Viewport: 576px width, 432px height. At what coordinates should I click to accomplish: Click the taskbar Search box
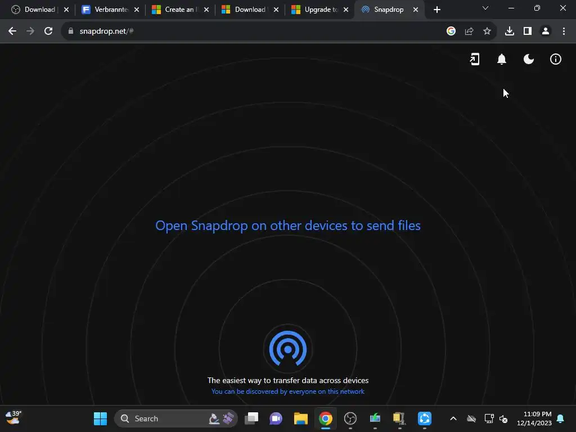pyautogui.click(x=175, y=418)
